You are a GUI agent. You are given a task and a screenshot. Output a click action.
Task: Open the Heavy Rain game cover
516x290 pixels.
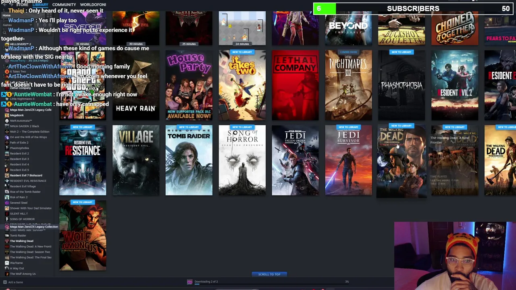point(136,85)
